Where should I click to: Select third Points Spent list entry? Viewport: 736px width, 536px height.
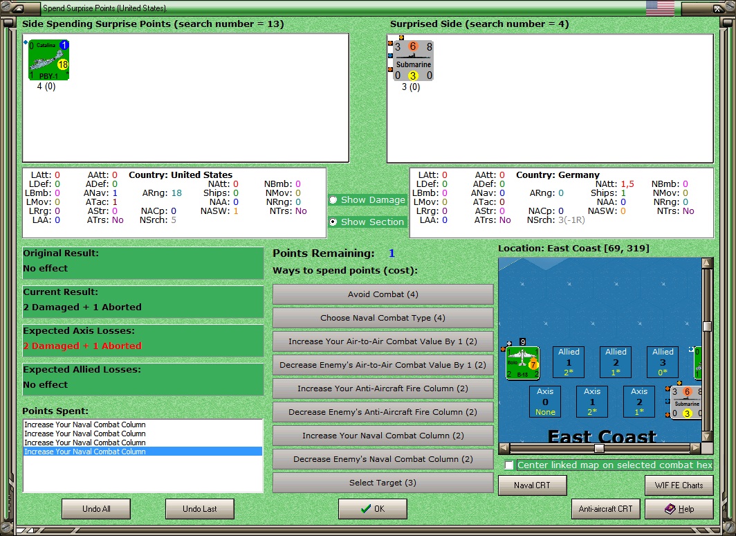(x=142, y=443)
